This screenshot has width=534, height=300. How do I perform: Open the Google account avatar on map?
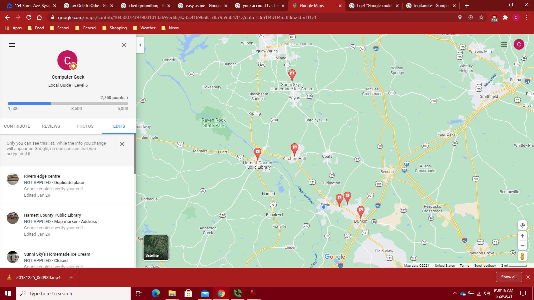519,44
